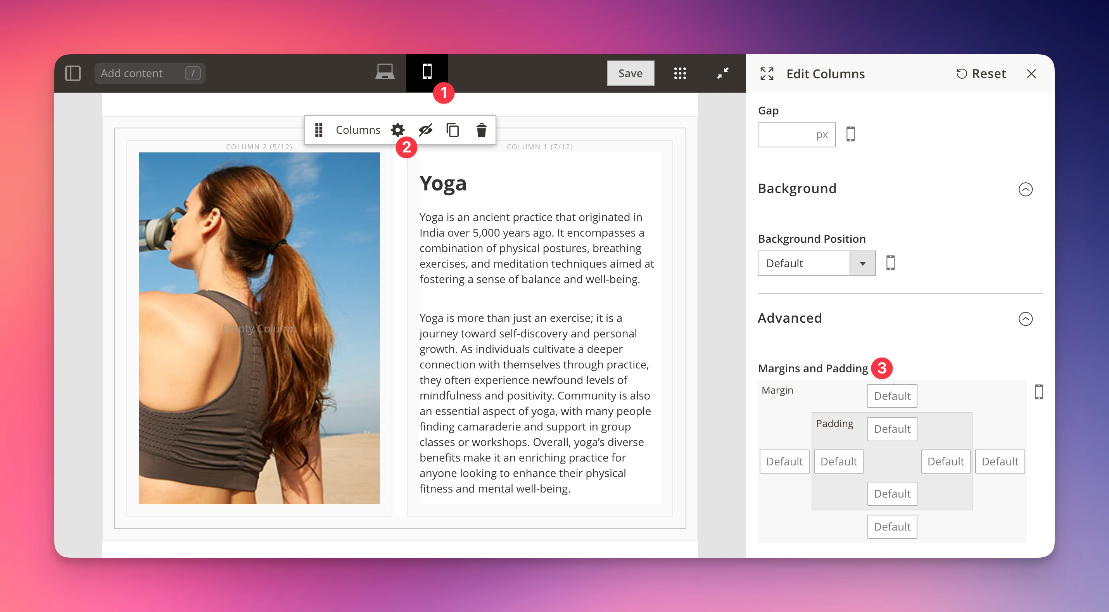Toggle mobile override for Gap setting
This screenshot has width=1109, height=612.
[851, 134]
